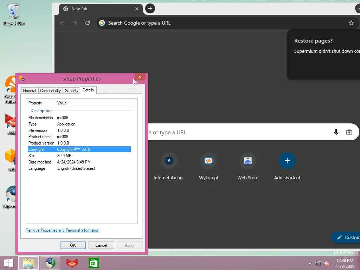Open the Windows Start button
The height and width of the screenshot is (270, 360).
point(9,263)
